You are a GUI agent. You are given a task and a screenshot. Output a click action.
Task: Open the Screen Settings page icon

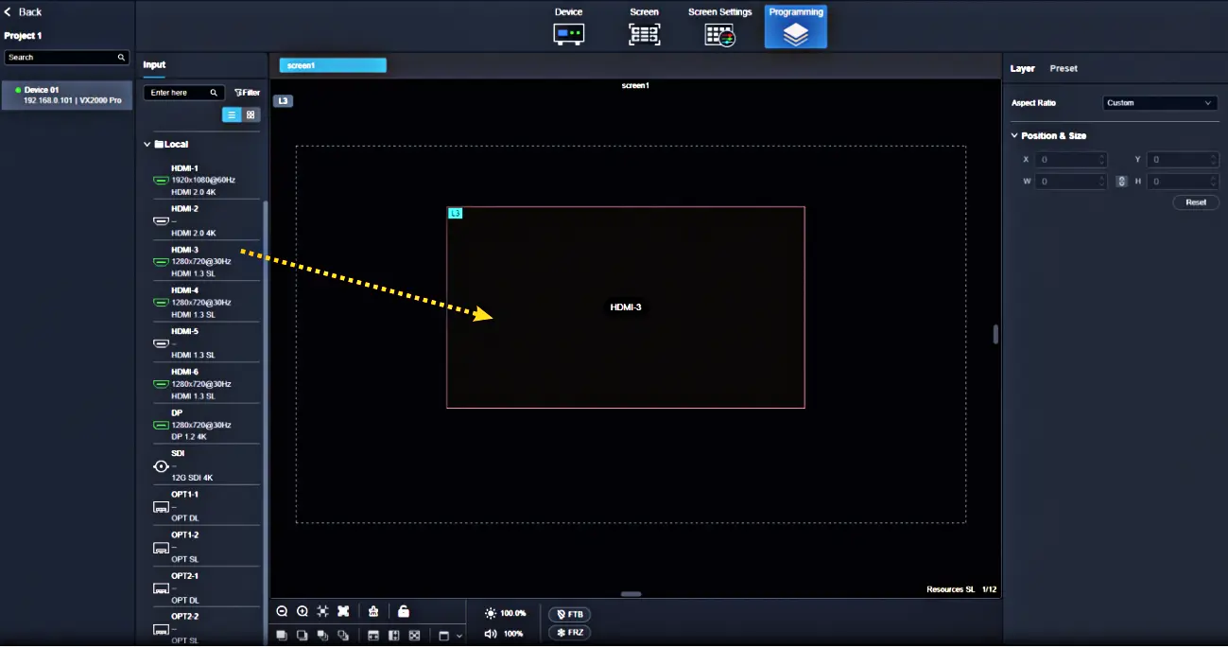click(x=719, y=34)
